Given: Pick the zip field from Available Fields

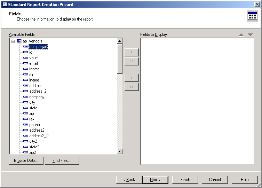Looking at the screenshot, I should [31, 113].
